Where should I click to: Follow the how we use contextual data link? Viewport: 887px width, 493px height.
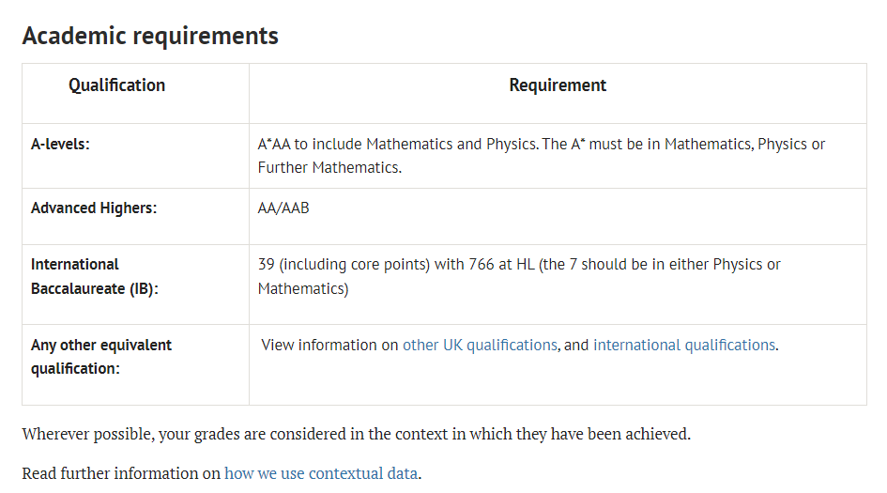click(x=321, y=473)
